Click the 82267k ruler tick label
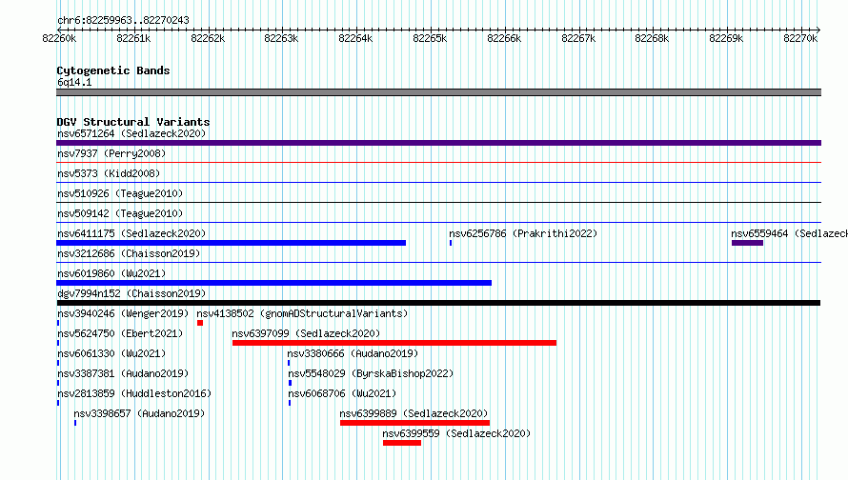 578,38
